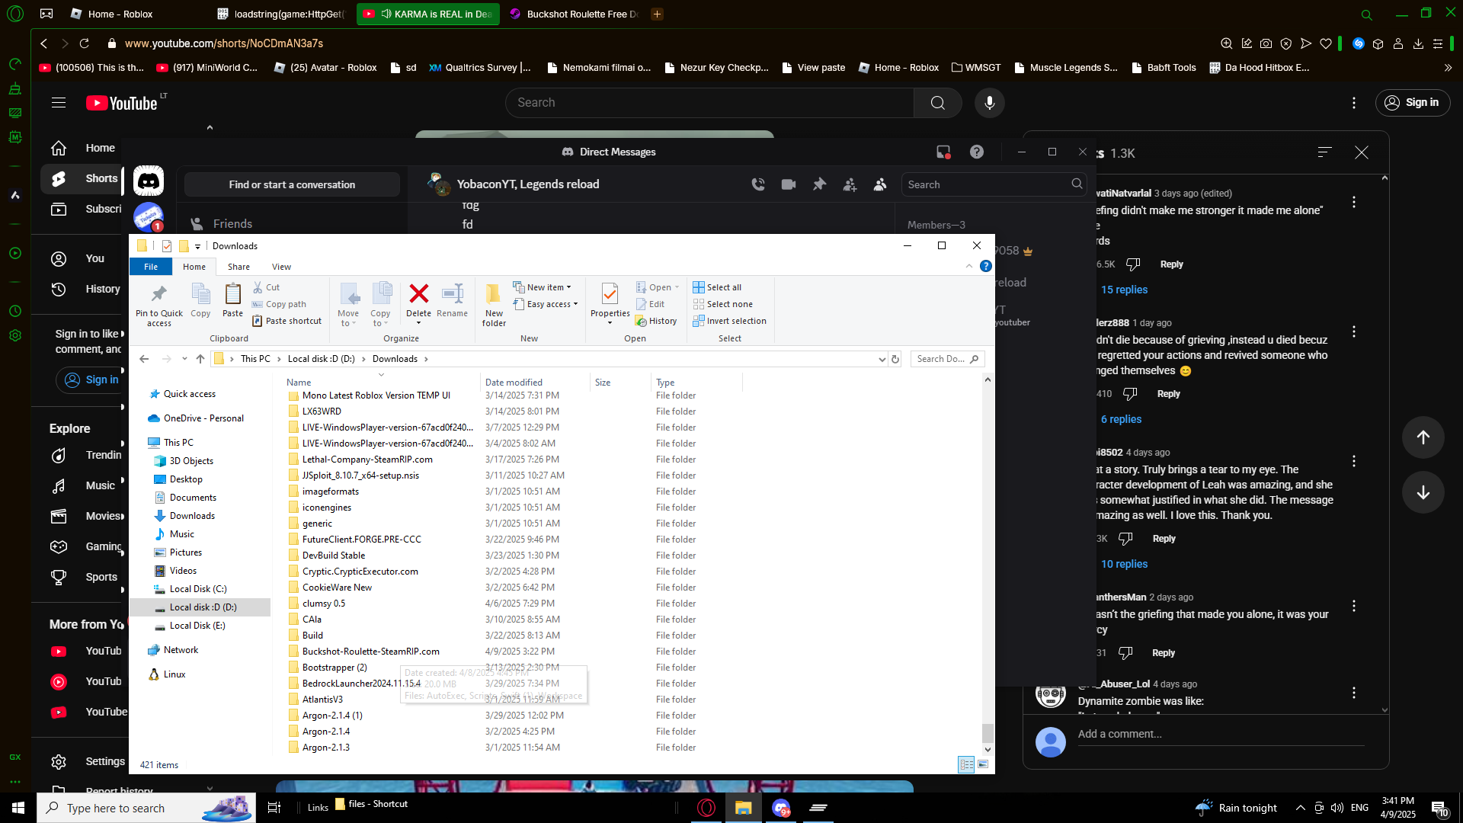Screen dimensions: 1463x823
Task: Click the file list vertical scrollbar thumb
Action: point(988,732)
